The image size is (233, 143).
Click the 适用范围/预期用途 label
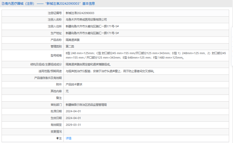[x=50, y=71]
